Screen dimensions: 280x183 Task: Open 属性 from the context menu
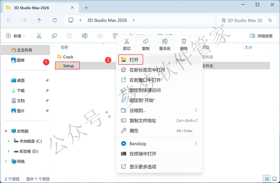click(x=159, y=131)
